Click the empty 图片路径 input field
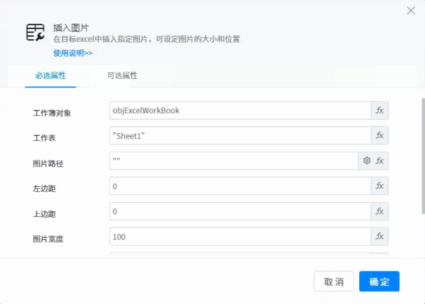The height and width of the screenshot is (304, 425). [x=234, y=161]
